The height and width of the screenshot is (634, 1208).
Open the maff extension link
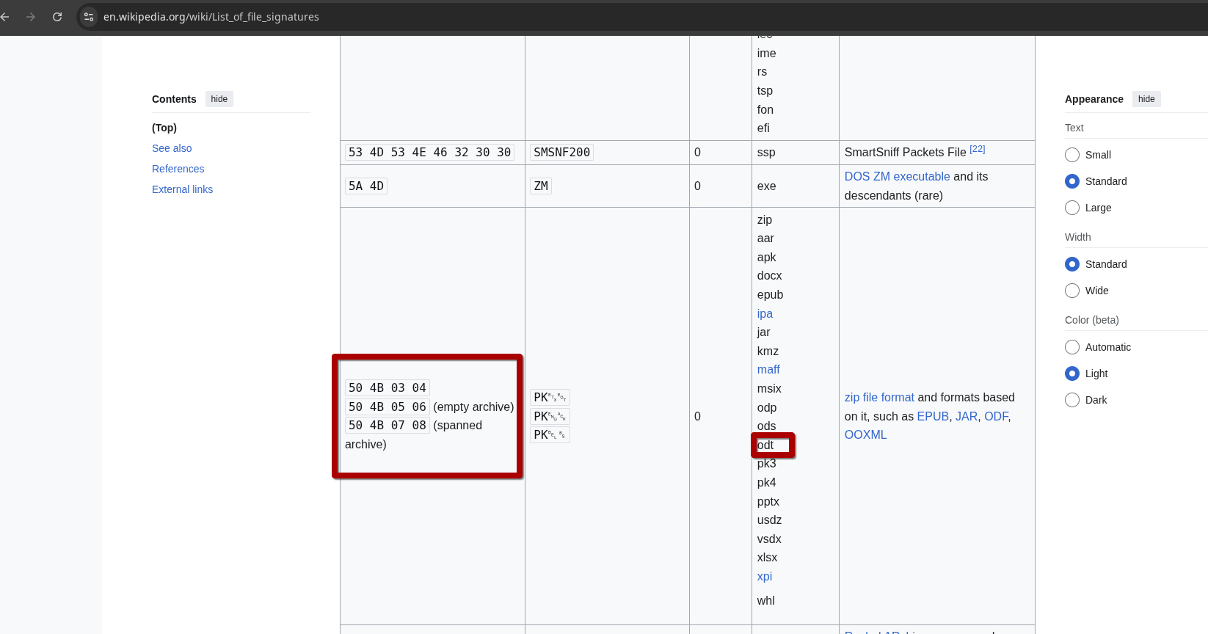[768, 370]
